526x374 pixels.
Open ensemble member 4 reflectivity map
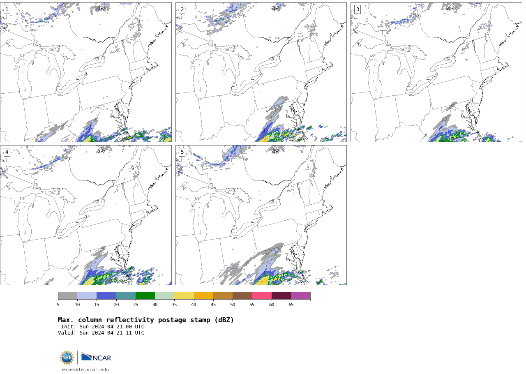(85, 215)
